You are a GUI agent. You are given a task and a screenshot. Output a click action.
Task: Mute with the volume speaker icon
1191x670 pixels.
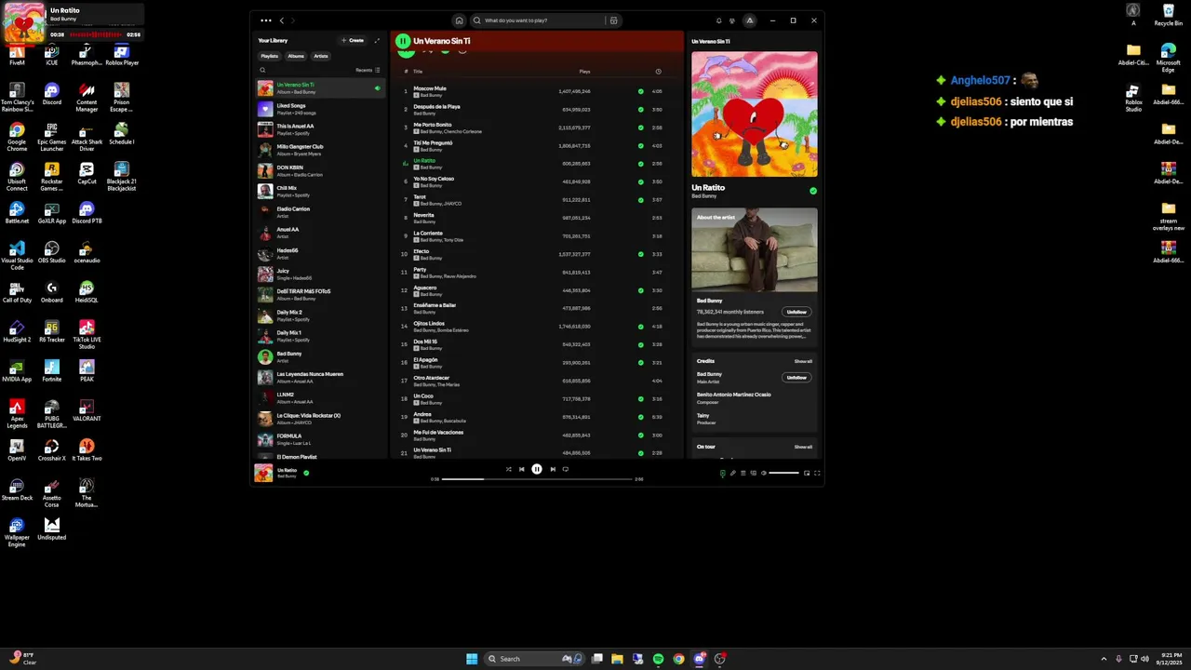tap(763, 473)
